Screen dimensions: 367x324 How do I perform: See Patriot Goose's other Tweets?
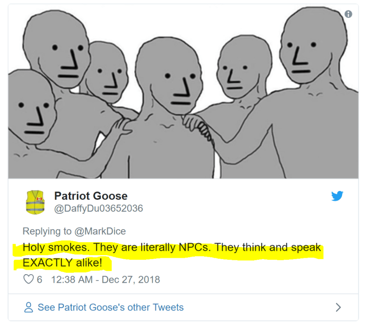(x=111, y=308)
